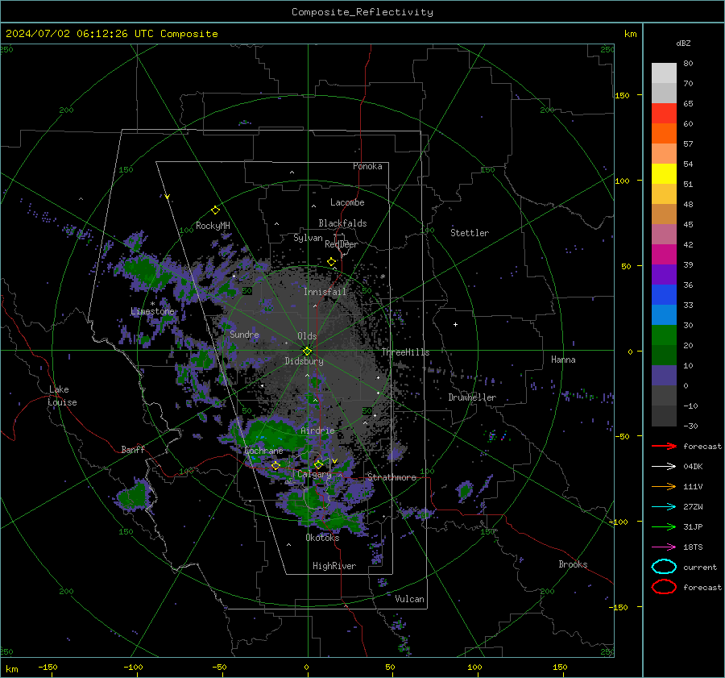Click the light gray top swatch of scale
Viewport: 725px width, 678px height.
(664, 73)
